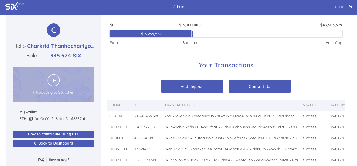Select transaction ID starting 0xdc821a69c967

pos(231,149)
